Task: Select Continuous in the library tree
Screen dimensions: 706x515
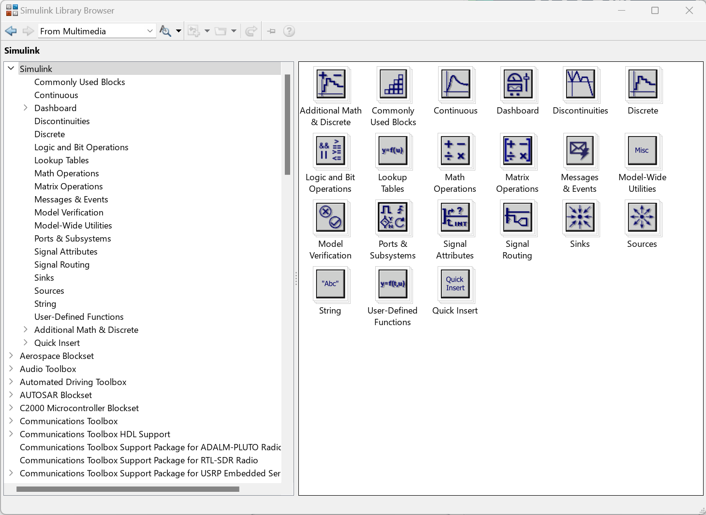Action: pos(56,95)
